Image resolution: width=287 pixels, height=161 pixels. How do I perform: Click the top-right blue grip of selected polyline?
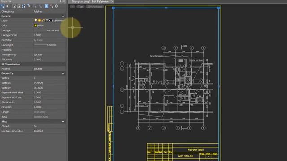pos(219,8)
